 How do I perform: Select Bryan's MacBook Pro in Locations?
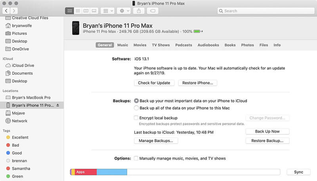(32, 98)
